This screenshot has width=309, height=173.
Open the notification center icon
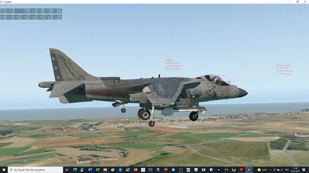(x=304, y=170)
